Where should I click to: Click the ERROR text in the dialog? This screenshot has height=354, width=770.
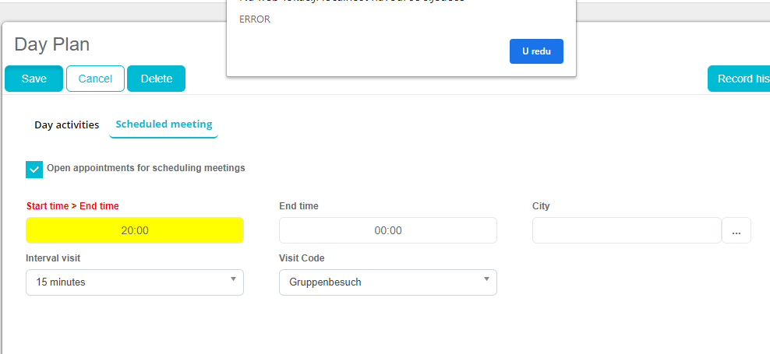click(255, 19)
